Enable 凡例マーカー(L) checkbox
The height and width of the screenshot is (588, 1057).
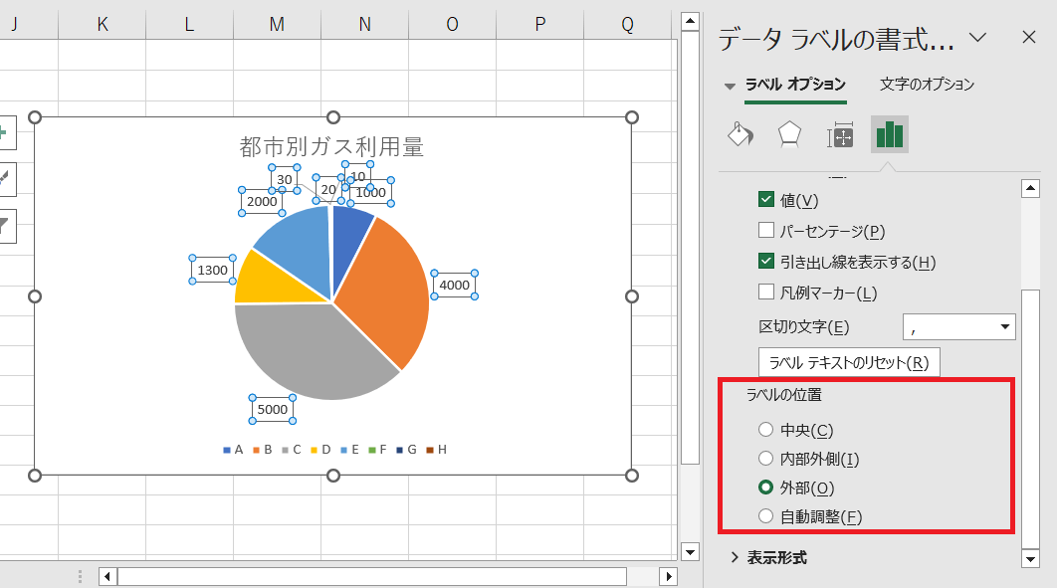point(765,293)
